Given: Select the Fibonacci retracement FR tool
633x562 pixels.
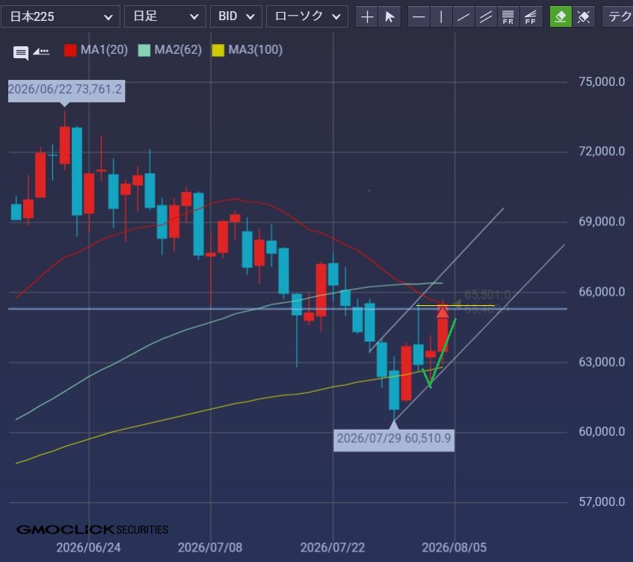Looking at the screenshot, I should (508, 17).
